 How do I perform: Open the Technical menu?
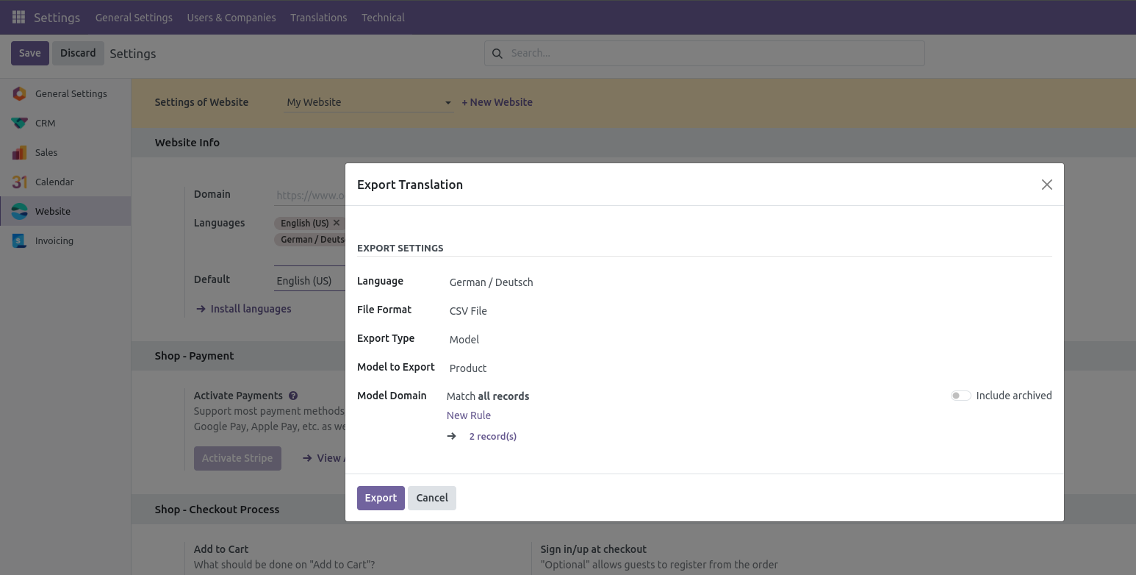coord(383,17)
